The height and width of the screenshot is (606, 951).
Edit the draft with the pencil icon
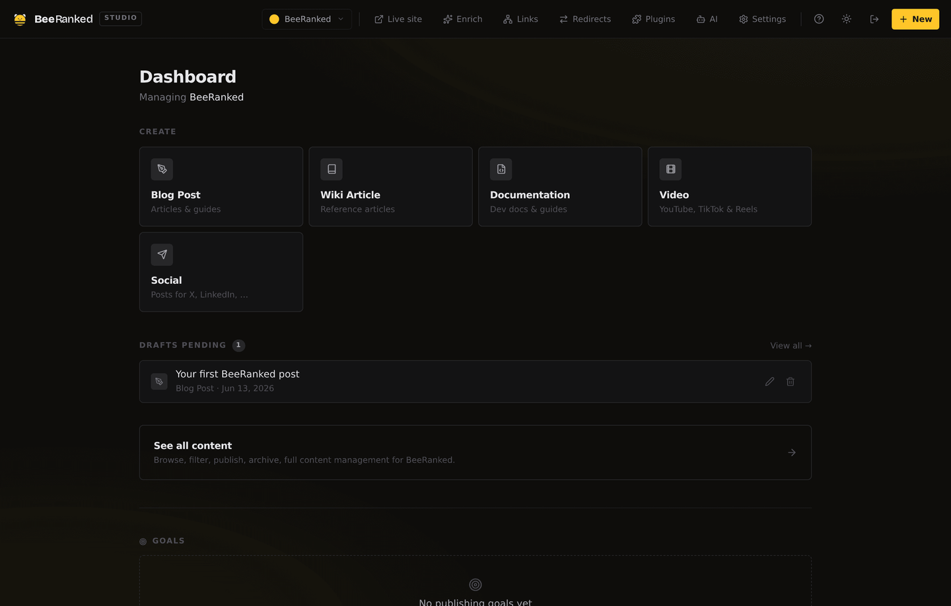[x=770, y=382]
